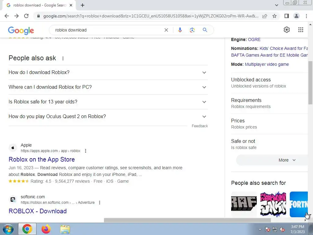Click the network tray icon
Screen dimensions: 313x235
[275, 229]
